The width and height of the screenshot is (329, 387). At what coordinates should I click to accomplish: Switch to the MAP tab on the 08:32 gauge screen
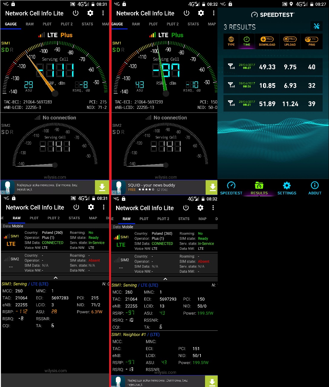pos(212,24)
